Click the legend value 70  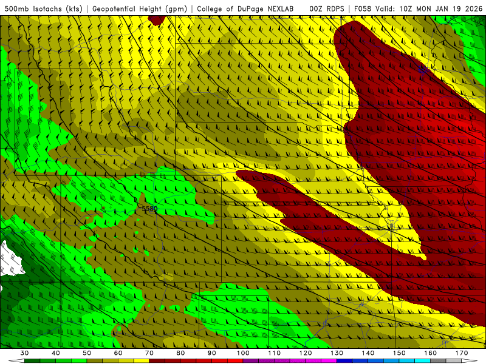tap(149, 353)
